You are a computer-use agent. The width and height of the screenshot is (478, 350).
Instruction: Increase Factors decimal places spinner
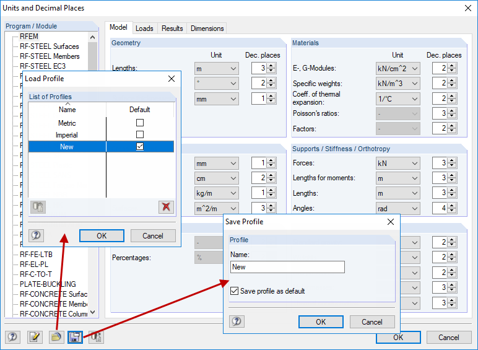452,126
